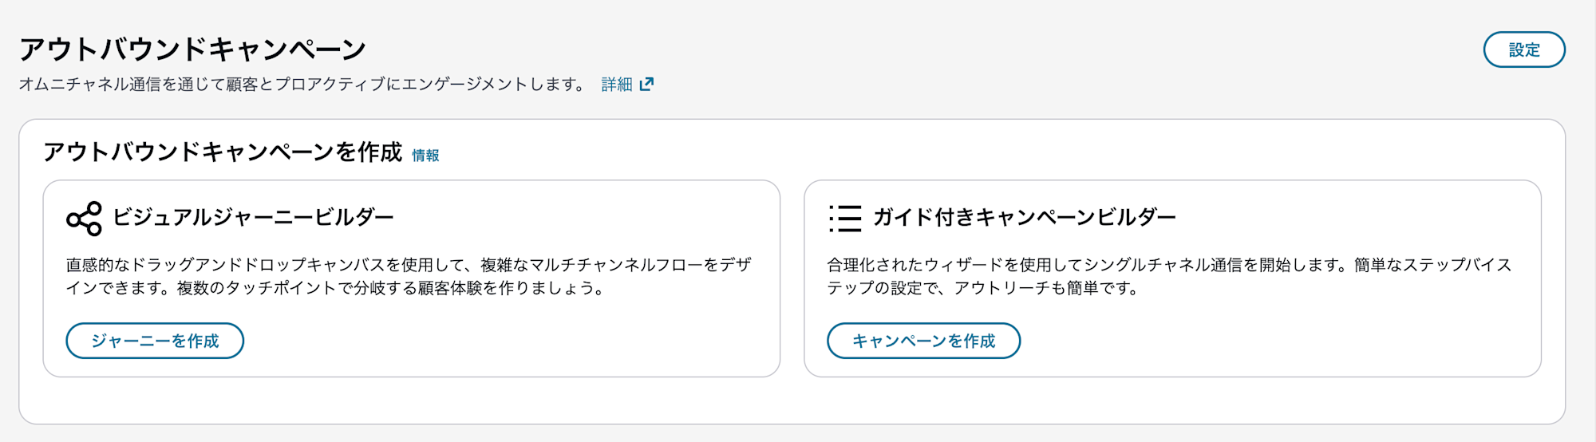
Task: Click the external link icon beside 詳細
Action: coord(646,85)
